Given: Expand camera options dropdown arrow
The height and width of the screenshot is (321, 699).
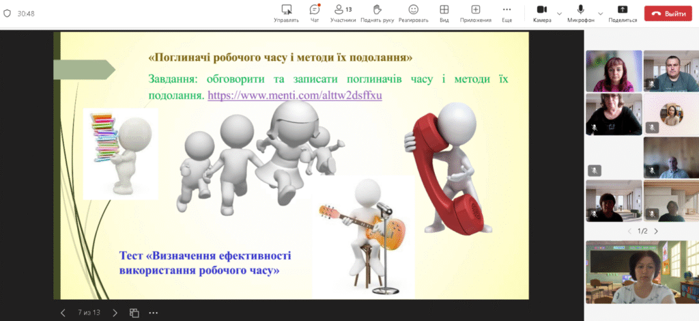Looking at the screenshot, I should click(x=560, y=14).
